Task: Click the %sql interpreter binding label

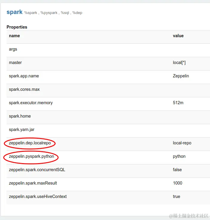Action: click(65, 13)
